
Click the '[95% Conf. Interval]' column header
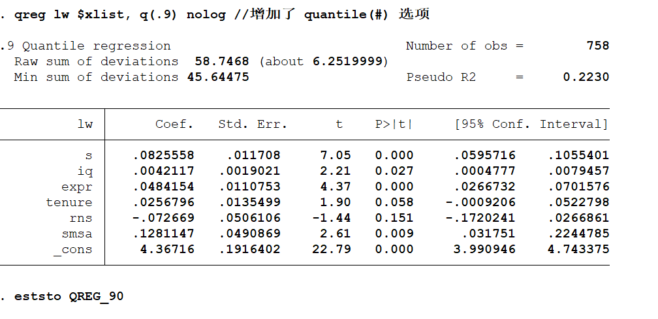tap(531, 124)
